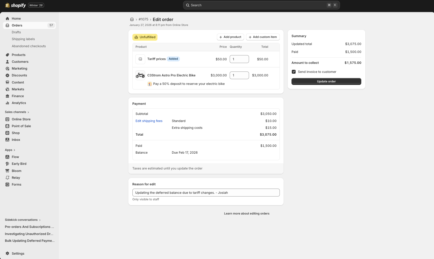Click the Orders count badge 57
The width and height of the screenshot is (434, 259).
pyautogui.click(x=51, y=25)
